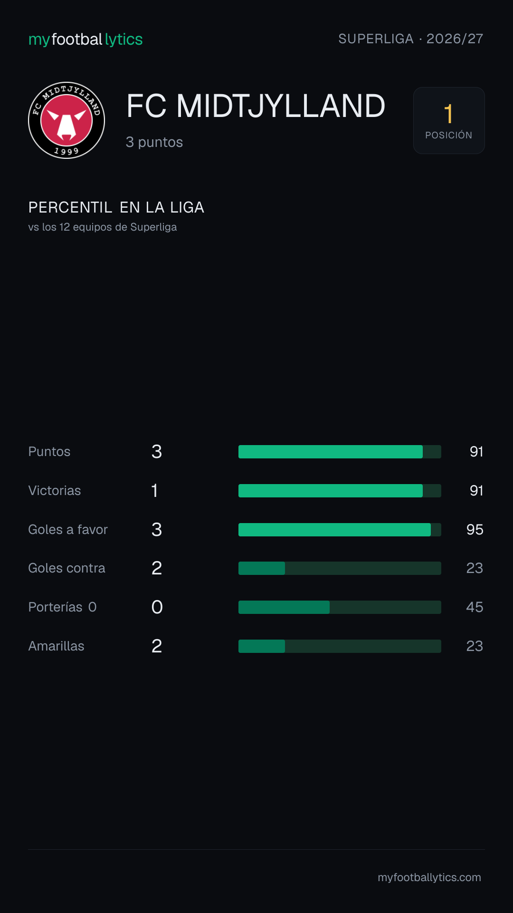Click the Victorias stat label
This screenshot has width=513, height=913.
click(x=55, y=491)
